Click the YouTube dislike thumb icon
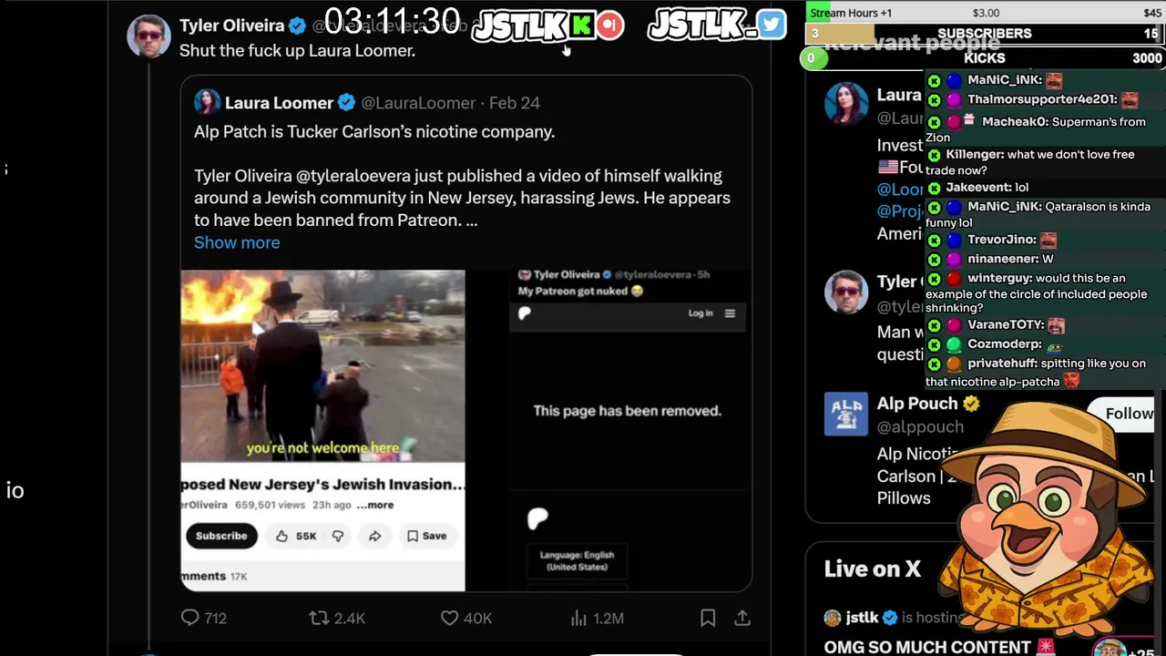Viewport: 1166px width, 656px height. (x=338, y=536)
